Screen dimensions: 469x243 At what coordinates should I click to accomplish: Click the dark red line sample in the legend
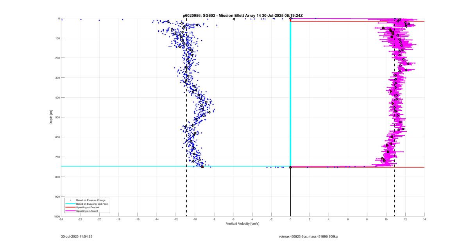point(70,207)
